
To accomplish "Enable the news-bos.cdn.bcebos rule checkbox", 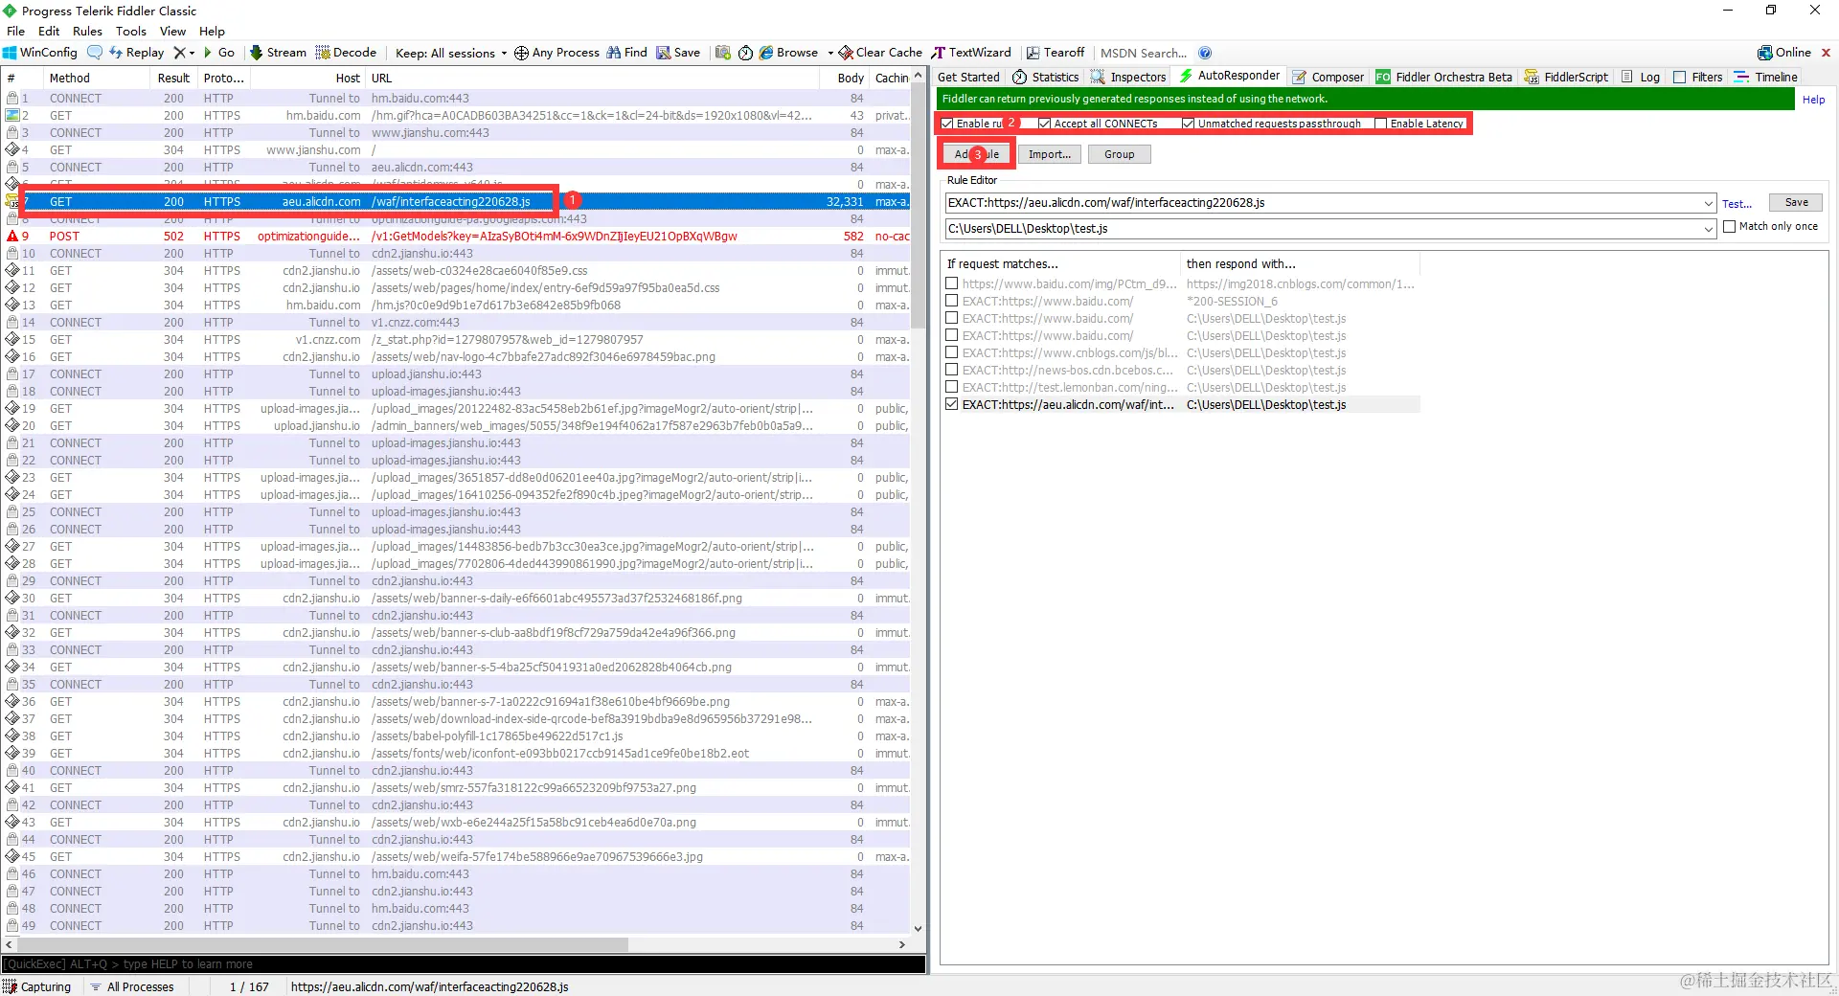I will coord(952,370).
